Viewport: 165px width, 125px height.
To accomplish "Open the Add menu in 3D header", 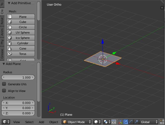I will [x=41, y=122].
